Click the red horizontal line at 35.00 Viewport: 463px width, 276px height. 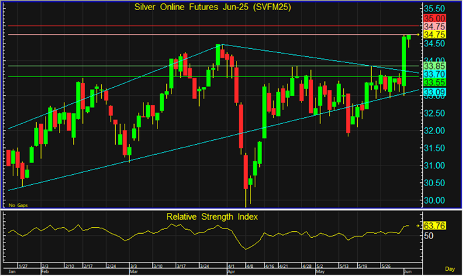click(x=212, y=26)
